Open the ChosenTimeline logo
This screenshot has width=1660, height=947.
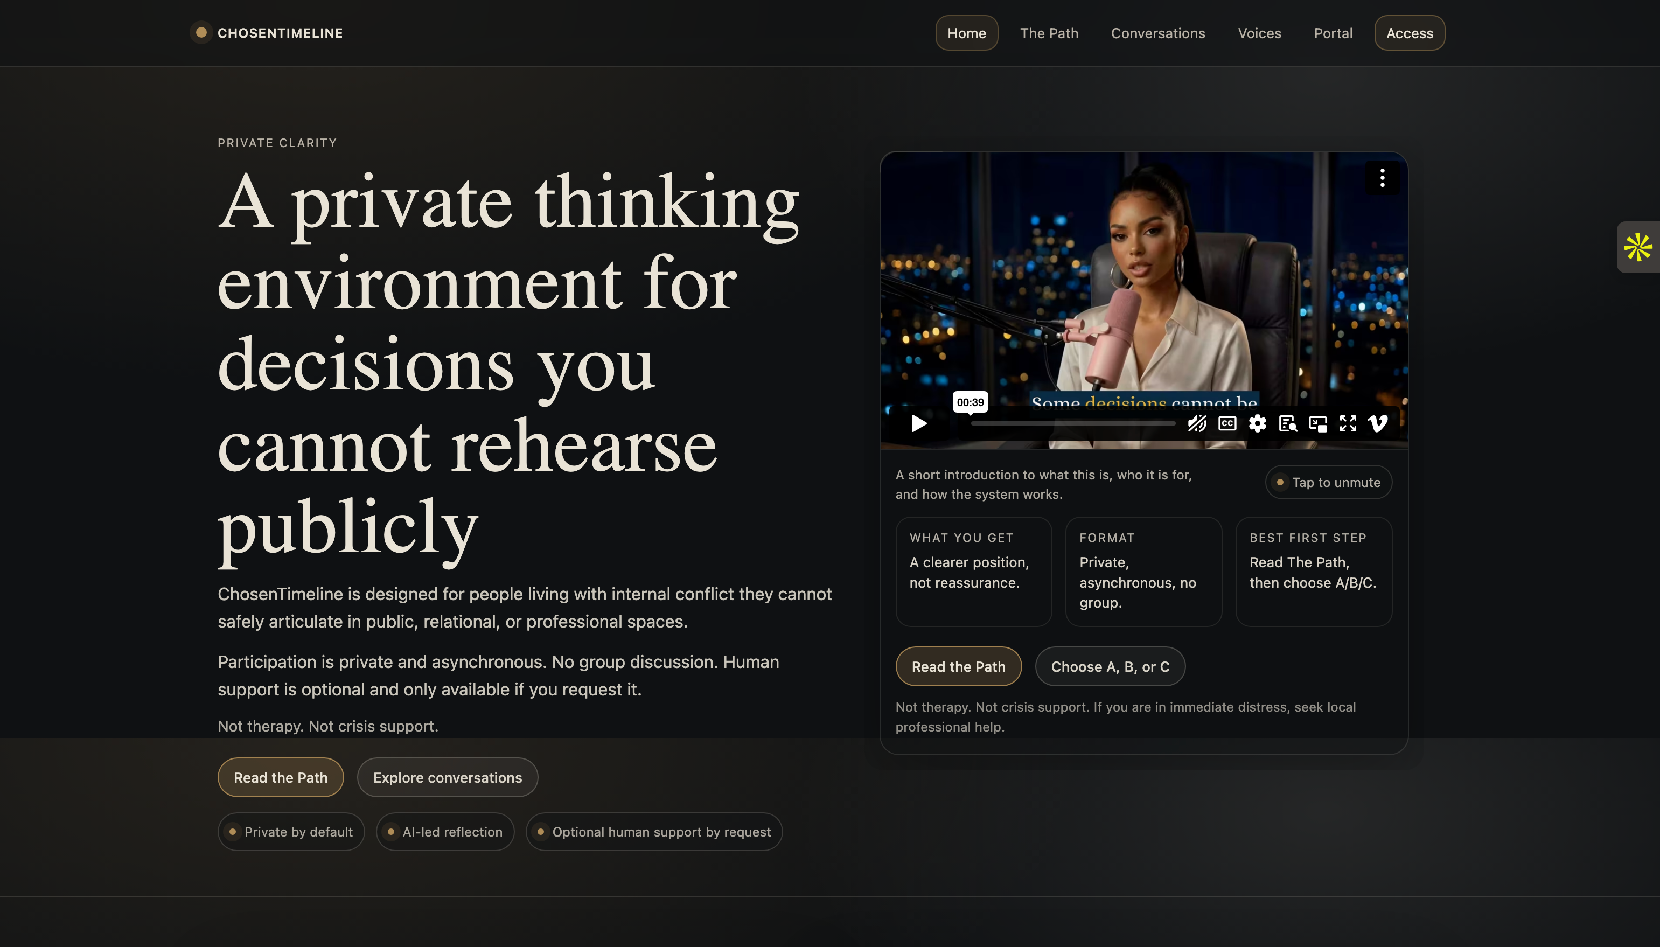point(266,32)
